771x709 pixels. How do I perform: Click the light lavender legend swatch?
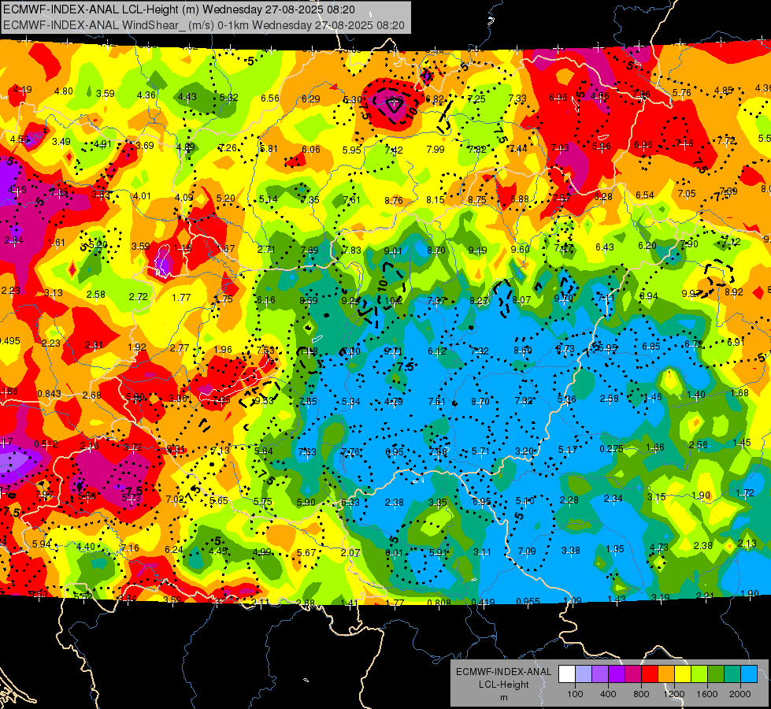click(584, 674)
